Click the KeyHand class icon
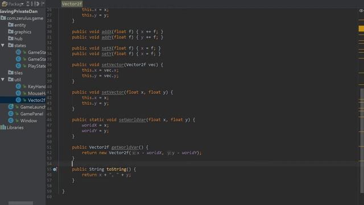The height and width of the screenshot is (205, 364). [x=18, y=86]
